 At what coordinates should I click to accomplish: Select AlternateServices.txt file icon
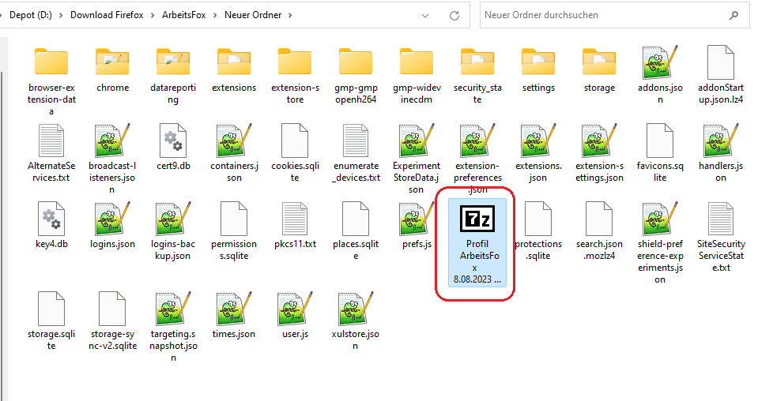click(x=51, y=140)
